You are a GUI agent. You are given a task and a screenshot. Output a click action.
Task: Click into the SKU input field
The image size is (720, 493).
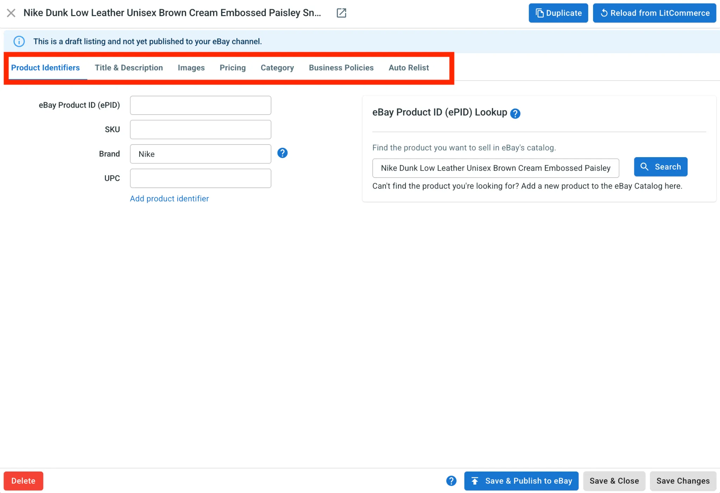200,129
